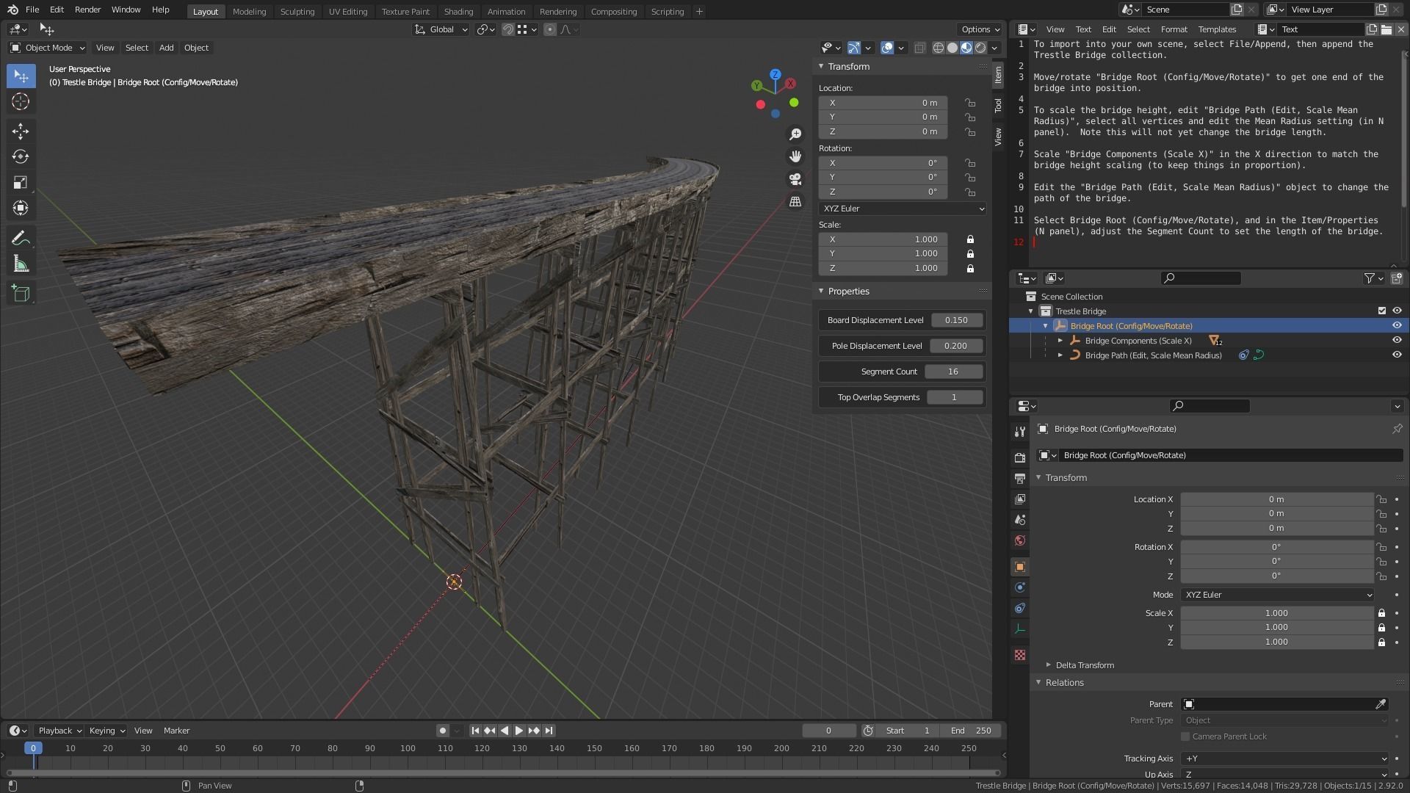
Task: Open Tracking Axis +Y dropdown
Action: click(x=1284, y=758)
